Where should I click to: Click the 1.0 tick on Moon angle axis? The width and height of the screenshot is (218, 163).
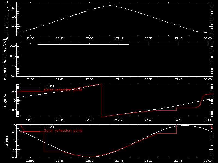coord(13,66)
